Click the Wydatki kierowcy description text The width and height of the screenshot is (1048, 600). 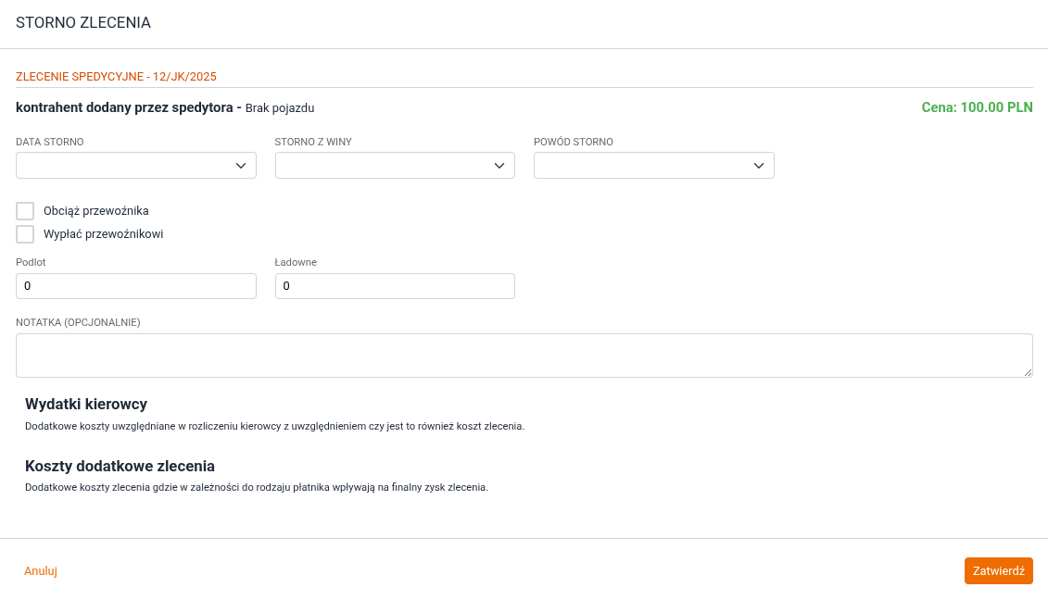click(x=274, y=427)
